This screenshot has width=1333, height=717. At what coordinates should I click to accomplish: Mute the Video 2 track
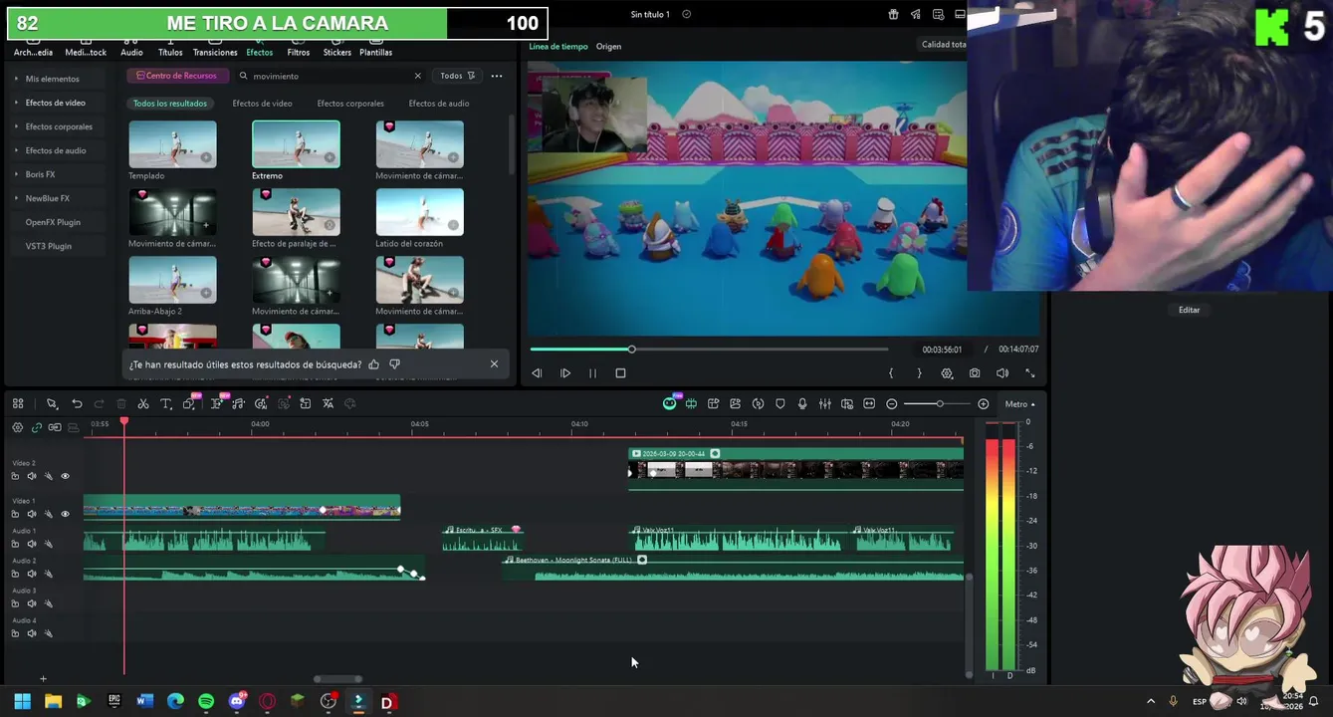point(32,476)
